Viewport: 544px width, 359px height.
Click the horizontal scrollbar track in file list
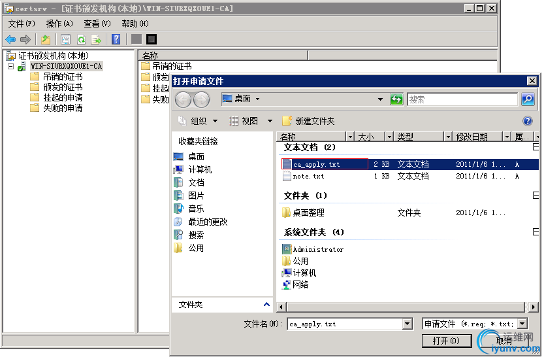[x=405, y=307]
